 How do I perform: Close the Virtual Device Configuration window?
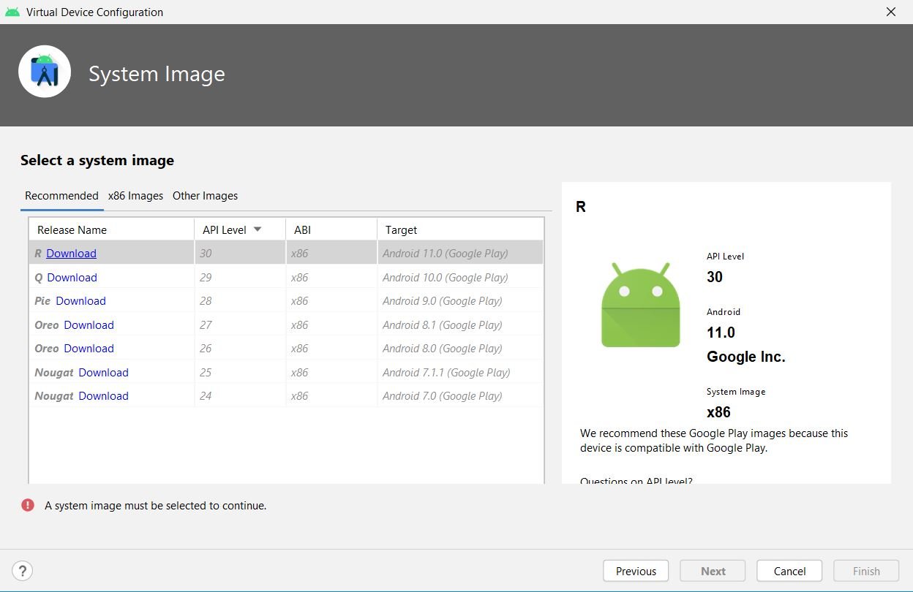(x=891, y=12)
